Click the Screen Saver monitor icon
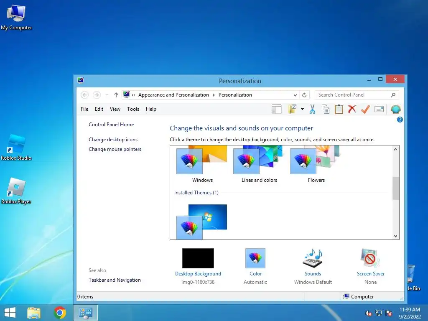Viewport: 428px width, 321px height. point(370,258)
